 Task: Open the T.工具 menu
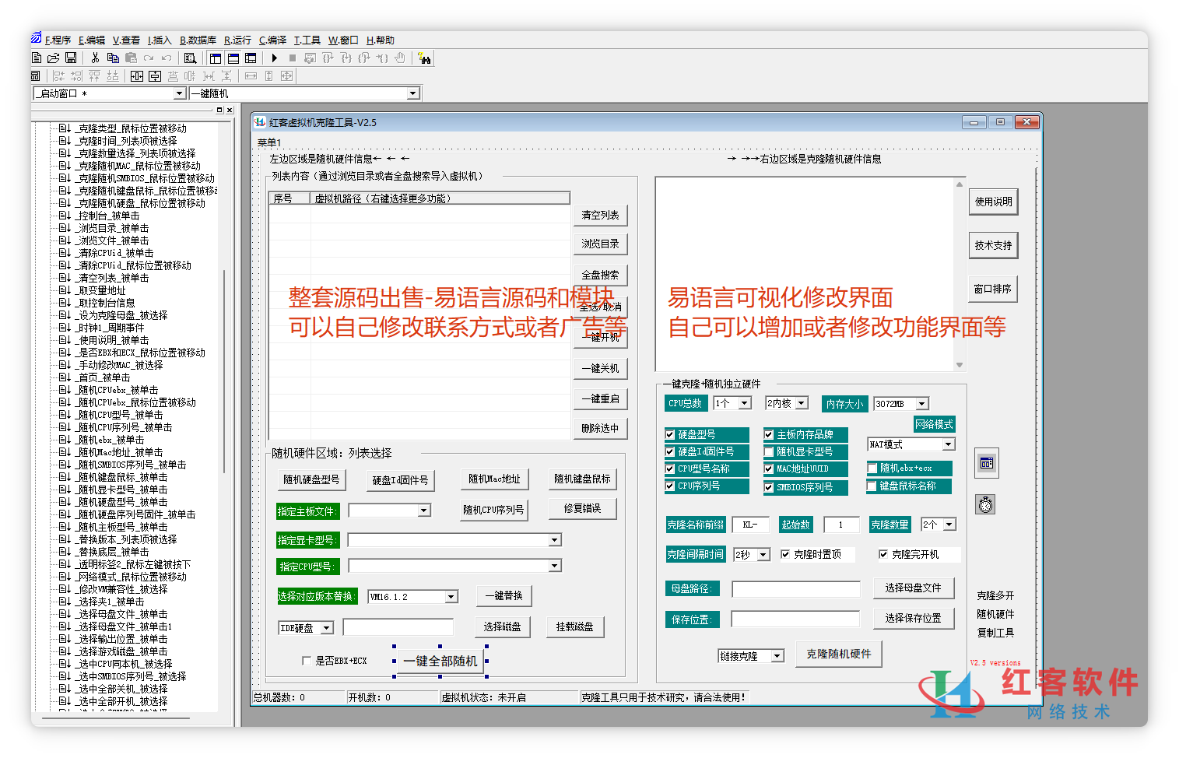click(307, 40)
